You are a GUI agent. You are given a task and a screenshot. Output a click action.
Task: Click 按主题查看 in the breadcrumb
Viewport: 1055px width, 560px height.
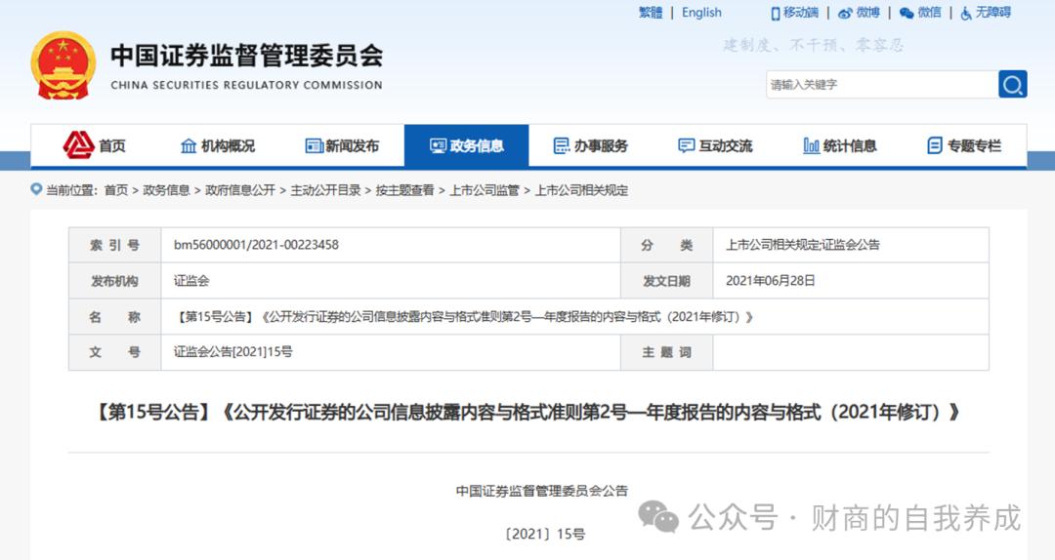[x=405, y=190]
